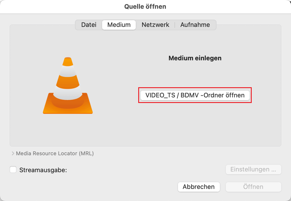291x201 pixels.
Task: Click the orange tip of the VLC cone
Action: point(68,62)
